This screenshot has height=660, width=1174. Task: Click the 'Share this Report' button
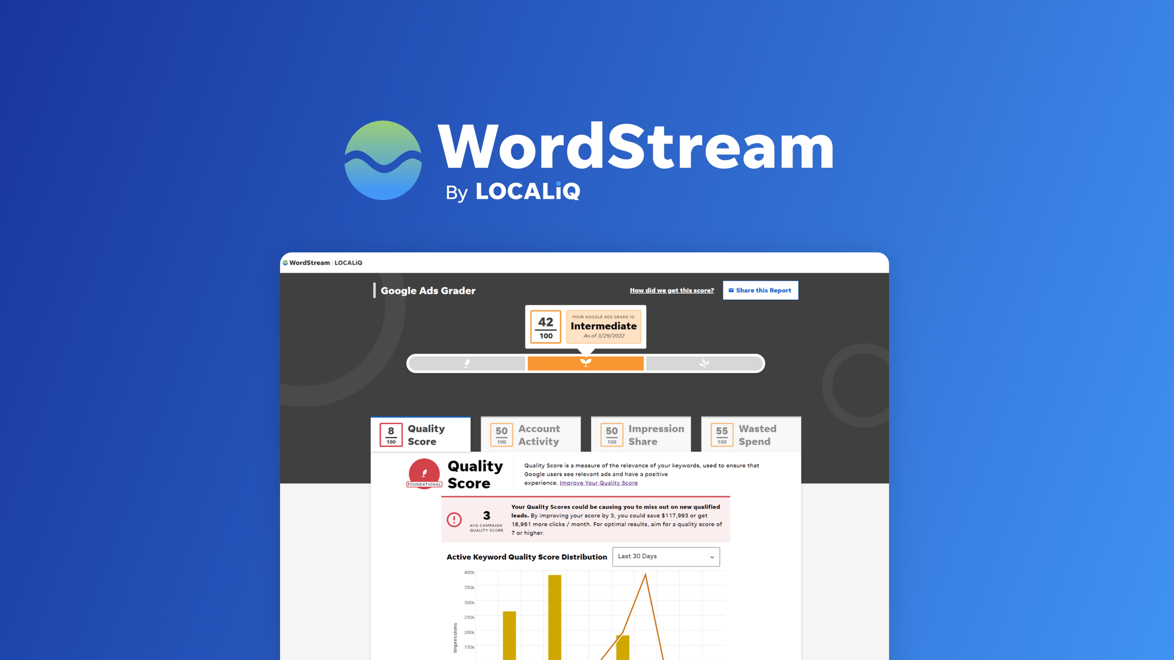click(x=760, y=290)
